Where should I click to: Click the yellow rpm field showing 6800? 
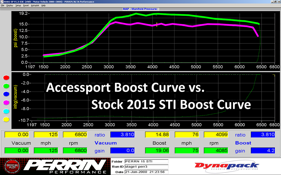coord(75,134)
